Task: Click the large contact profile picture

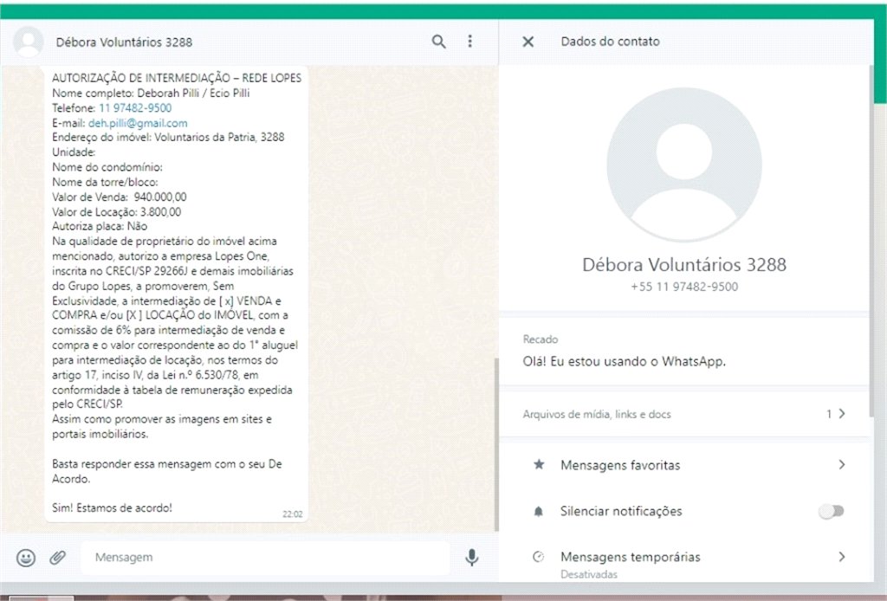Action: (x=684, y=165)
